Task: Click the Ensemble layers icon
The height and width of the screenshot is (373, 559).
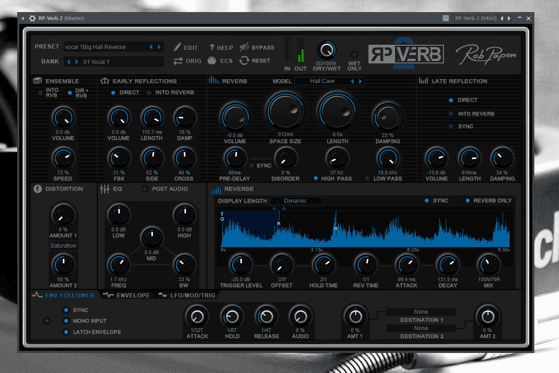Action: tap(37, 81)
